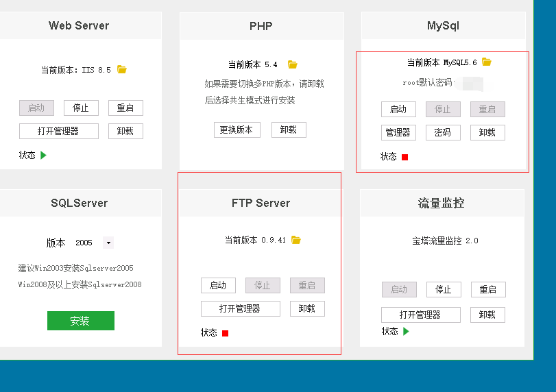Click the Web Server panel title
The width and height of the screenshot is (556, 392).
[x=79, y=25]
